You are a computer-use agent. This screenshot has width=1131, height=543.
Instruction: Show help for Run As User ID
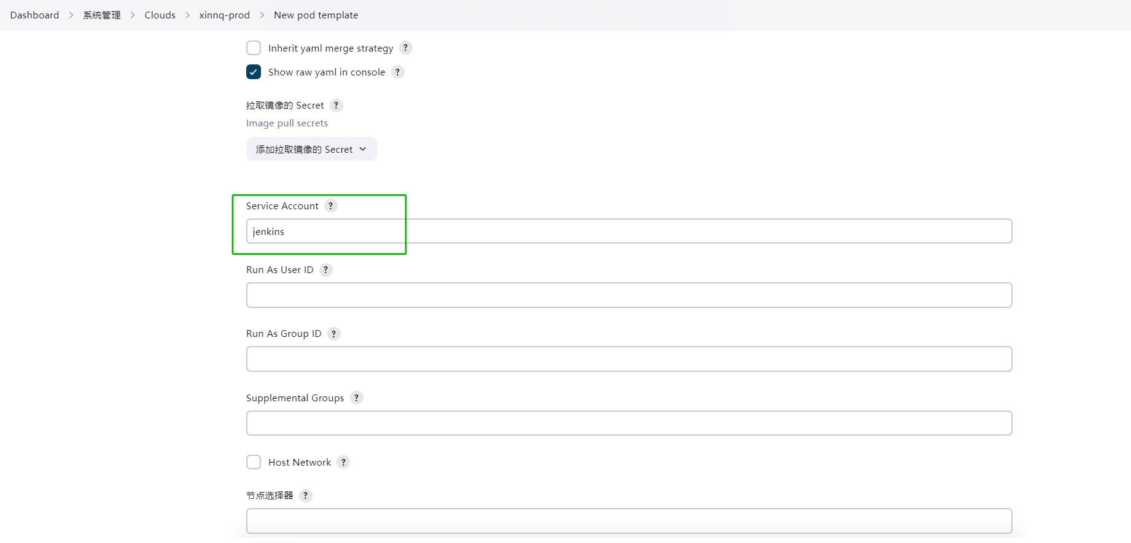click(x=326, y=269)
